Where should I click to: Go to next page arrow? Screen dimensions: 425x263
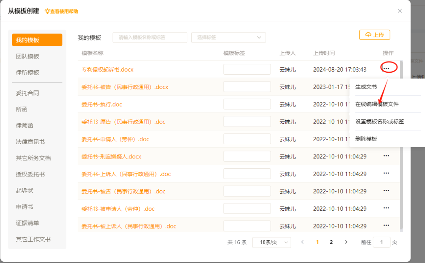click(x=346, y=242)
